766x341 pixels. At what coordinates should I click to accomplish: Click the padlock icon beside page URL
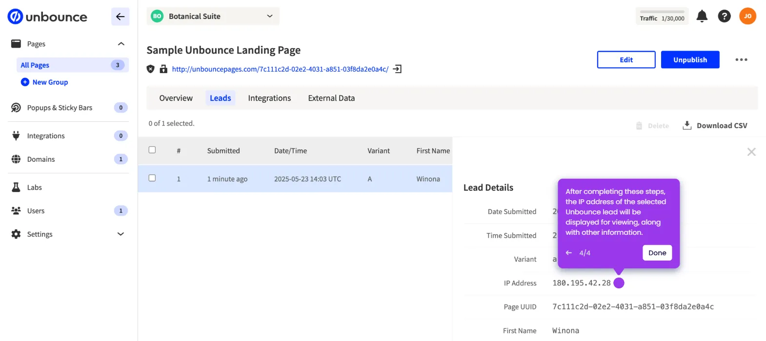(x=163, y=69)
